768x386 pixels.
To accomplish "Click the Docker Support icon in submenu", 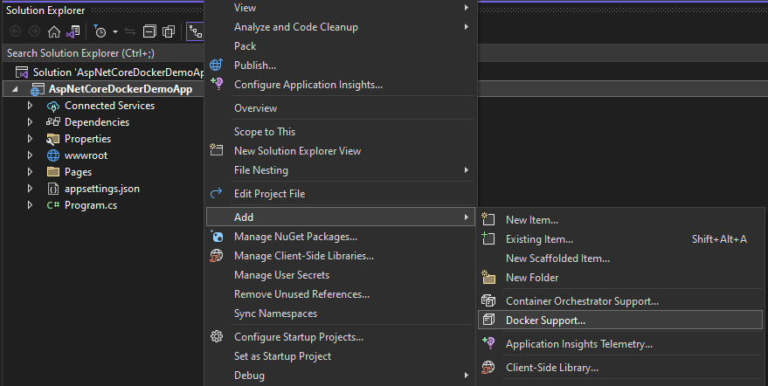I will coord(489,321).
